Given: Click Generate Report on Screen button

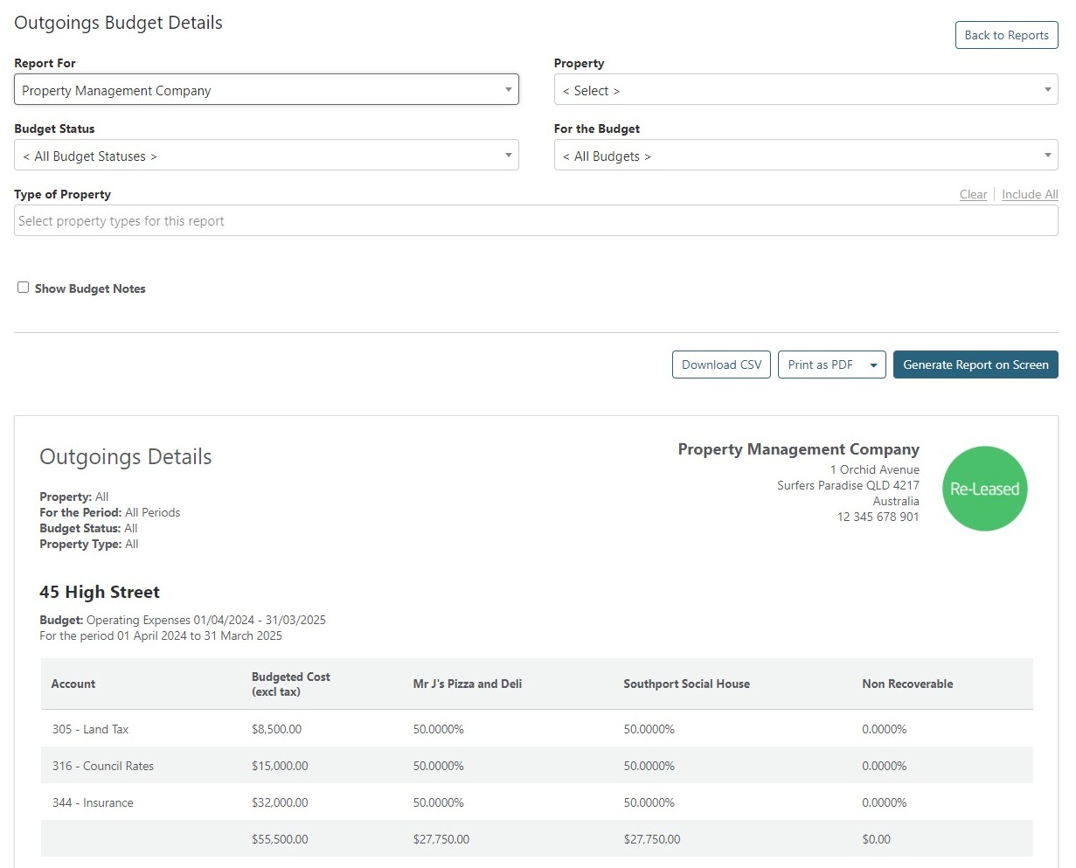Looking at the screenshot, I should pyautogui.click(x=975, y=365).
